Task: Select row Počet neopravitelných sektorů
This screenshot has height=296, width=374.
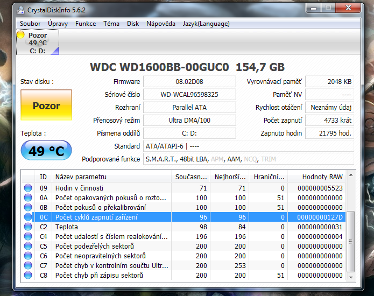Action: click(183, 256)
